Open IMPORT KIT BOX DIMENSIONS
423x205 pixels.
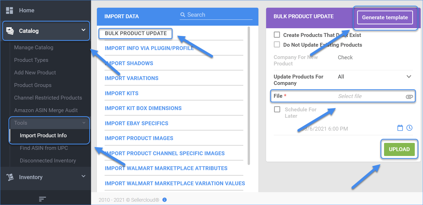click(143, 108)
